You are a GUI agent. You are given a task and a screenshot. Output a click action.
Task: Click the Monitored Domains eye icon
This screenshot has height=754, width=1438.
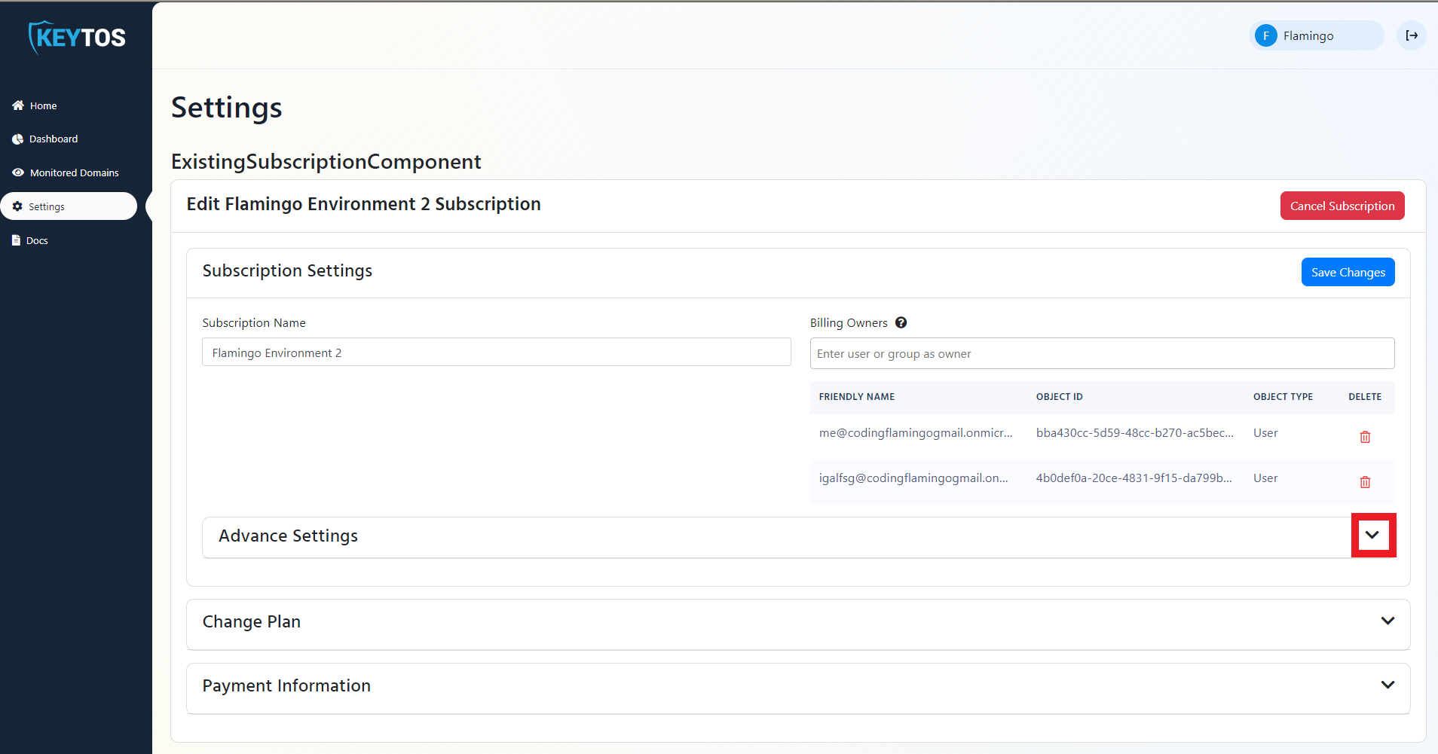(18, 172)
